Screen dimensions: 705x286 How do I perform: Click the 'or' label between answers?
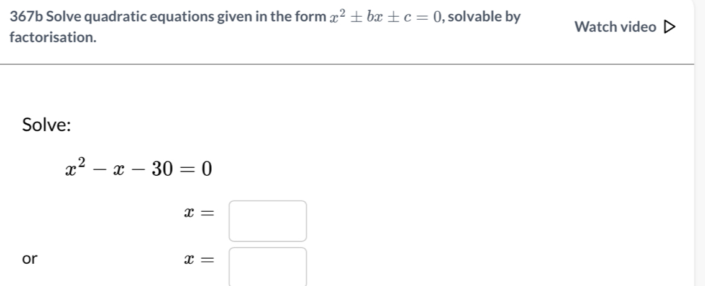tap(30, 259)
